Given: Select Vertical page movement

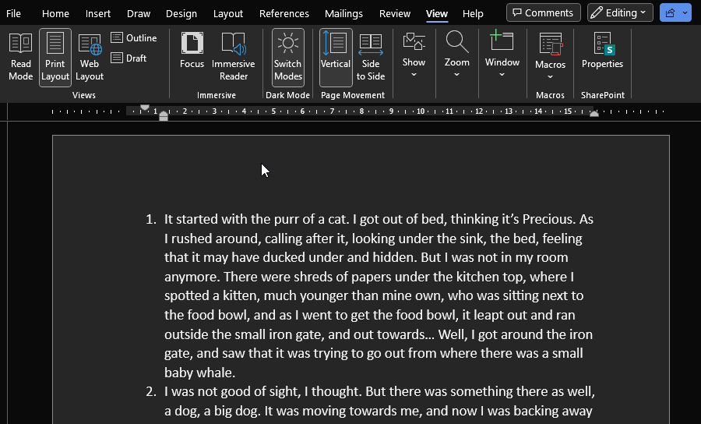Looking at the screenshot, I should pos(335,57).
